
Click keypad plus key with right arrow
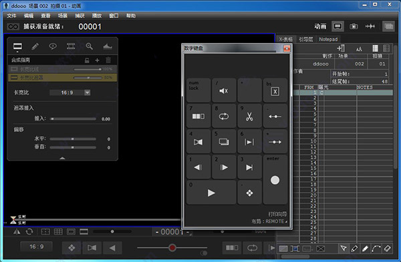pos(275,141)
